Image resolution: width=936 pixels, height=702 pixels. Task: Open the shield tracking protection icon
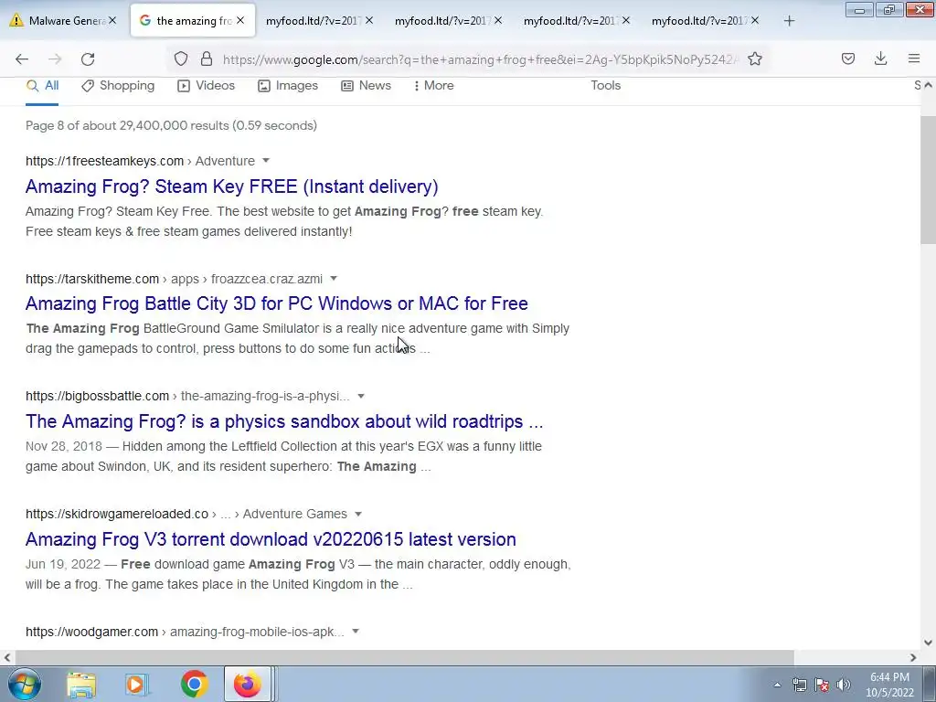click(181, 58)
